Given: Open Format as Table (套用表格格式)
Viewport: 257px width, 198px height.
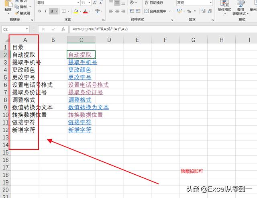Looking at the screenshot, I should point(241,8).
